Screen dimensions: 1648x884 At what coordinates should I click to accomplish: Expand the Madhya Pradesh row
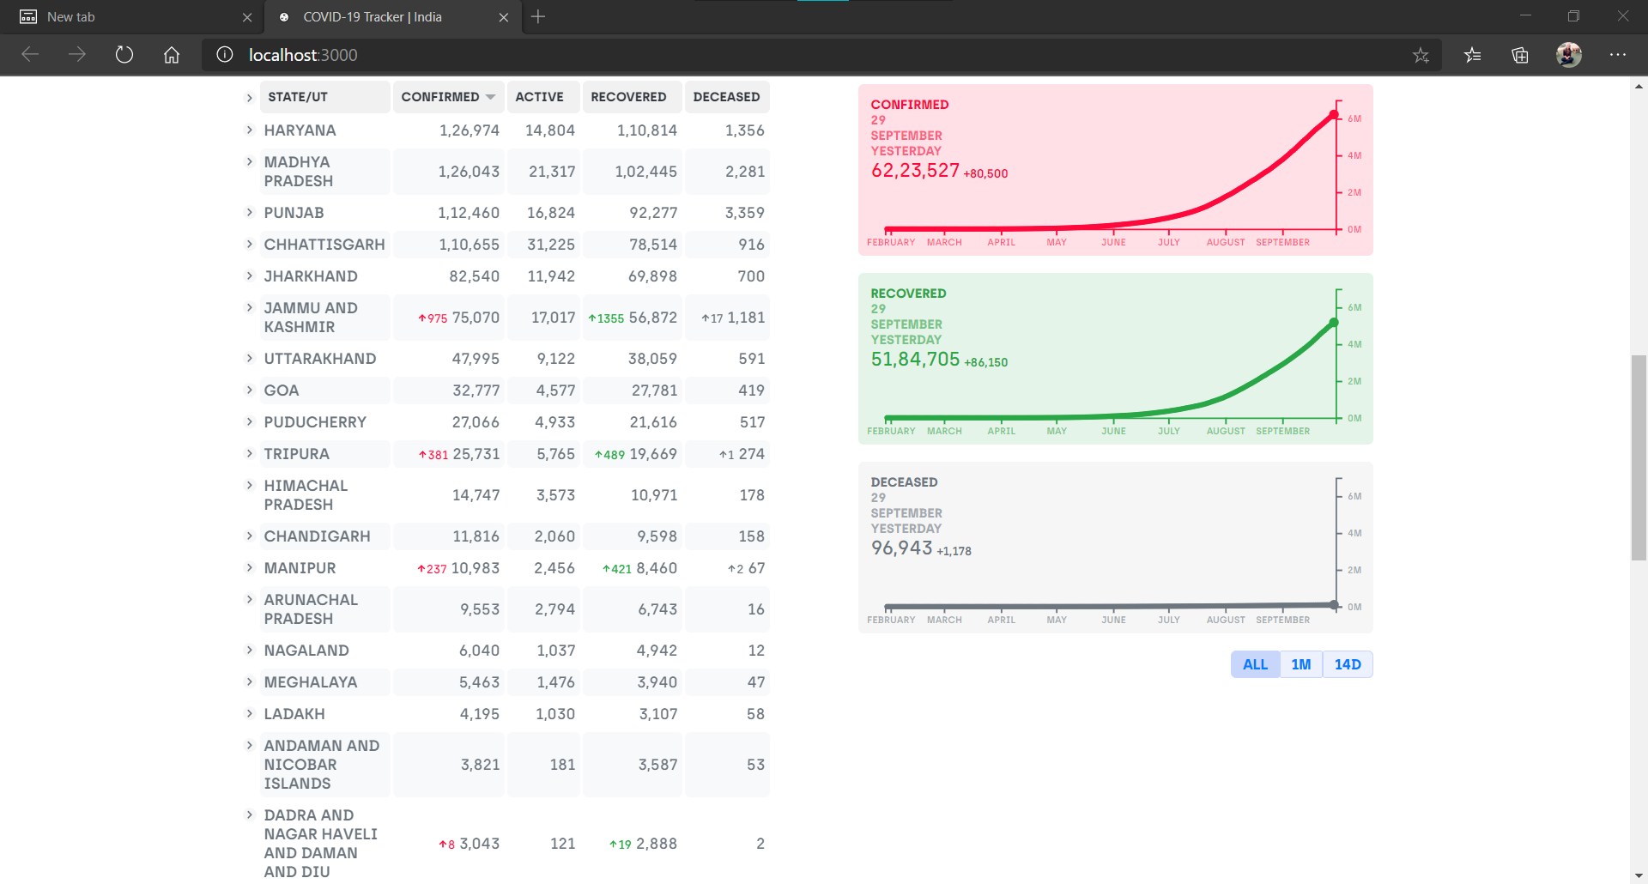[x=250, y=162]
